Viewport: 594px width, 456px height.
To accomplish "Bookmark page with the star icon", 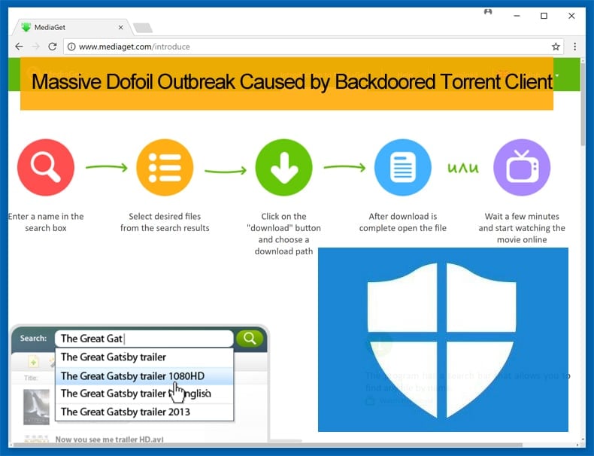I will tap(556, 47).
